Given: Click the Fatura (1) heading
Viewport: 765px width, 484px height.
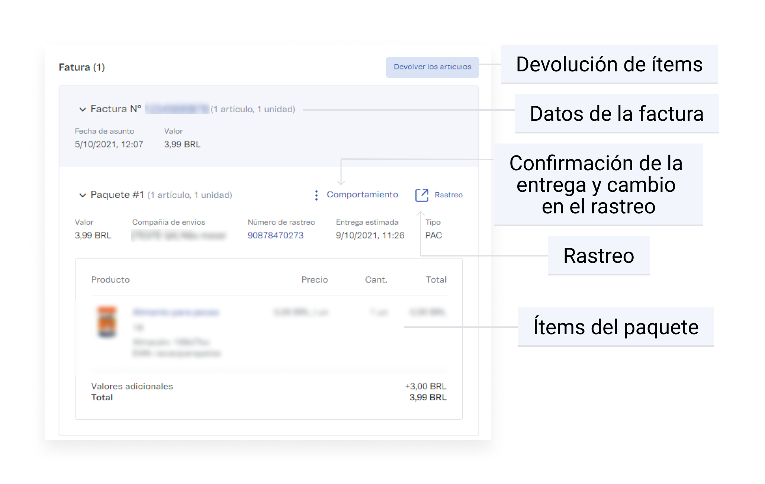Looking at the screenshot, I should (x=82, y=67).
